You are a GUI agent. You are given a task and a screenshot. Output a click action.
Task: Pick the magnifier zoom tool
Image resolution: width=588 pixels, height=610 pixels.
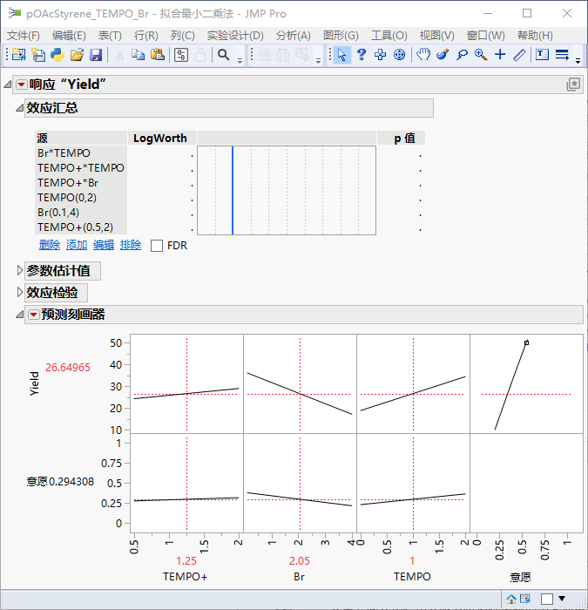(x=481, y=55)
